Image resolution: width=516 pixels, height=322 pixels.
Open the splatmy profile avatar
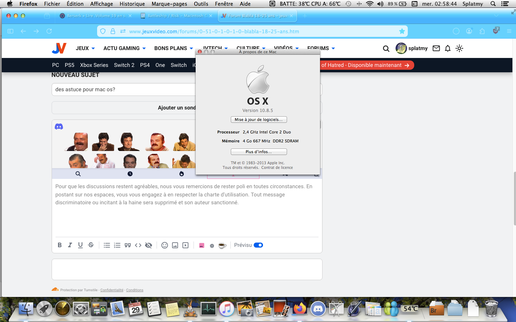coord(401,48)
